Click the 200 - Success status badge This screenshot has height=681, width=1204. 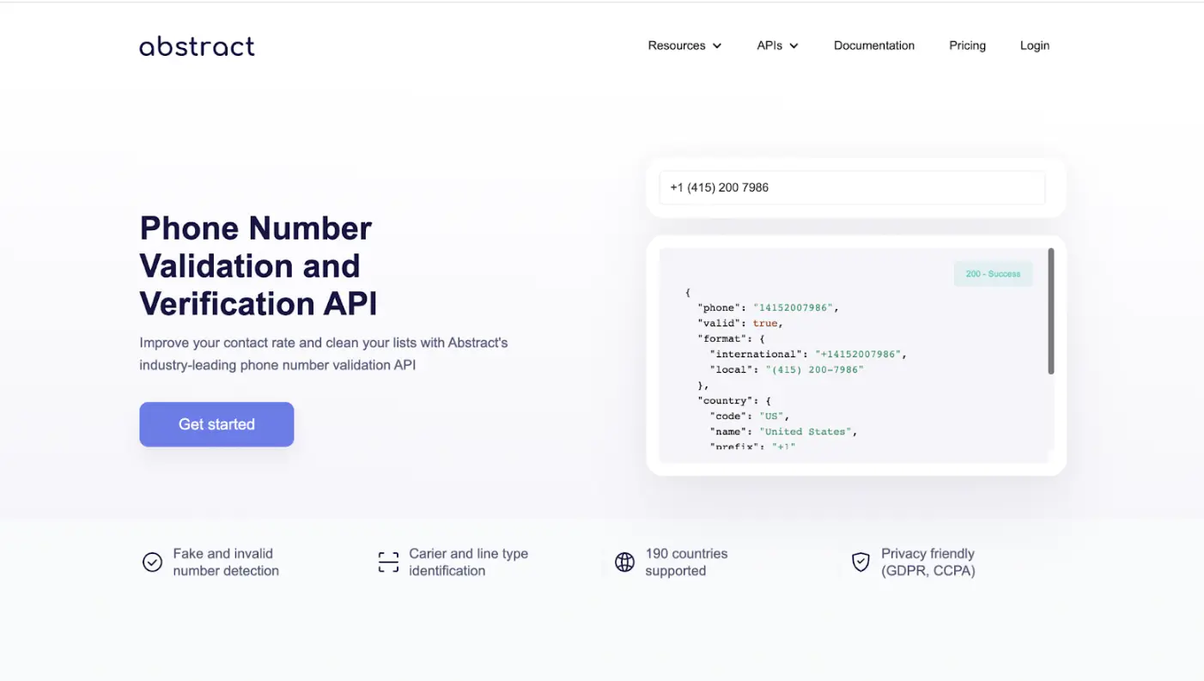tap(993, 274)
